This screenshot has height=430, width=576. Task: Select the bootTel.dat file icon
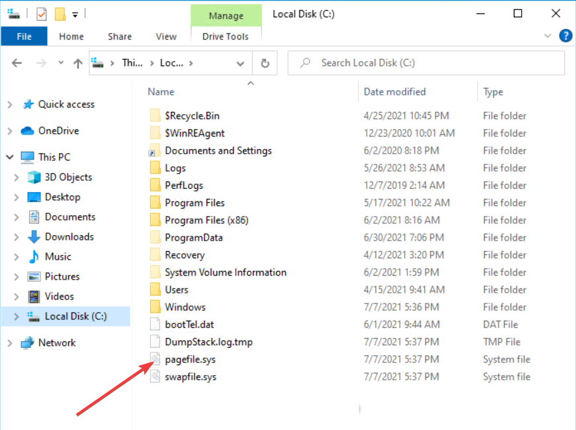(155, 324)
